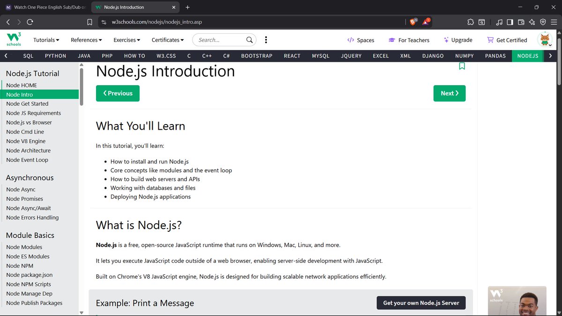562x316 pixels.
Task: Open the For Teachers link
Action: (409, 40)
